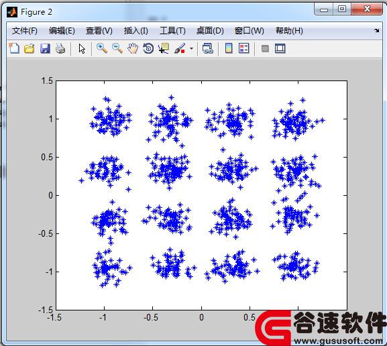Open the 桌面(D) menu
Viewport: 387px width, 346px height.
210,31
